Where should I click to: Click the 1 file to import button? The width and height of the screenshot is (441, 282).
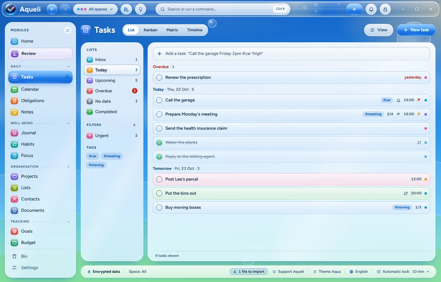pos(249,272)
